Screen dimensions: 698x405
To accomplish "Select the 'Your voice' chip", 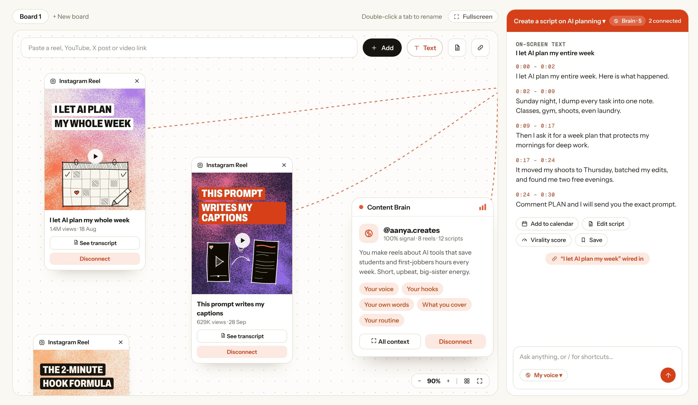I will 379,289.
